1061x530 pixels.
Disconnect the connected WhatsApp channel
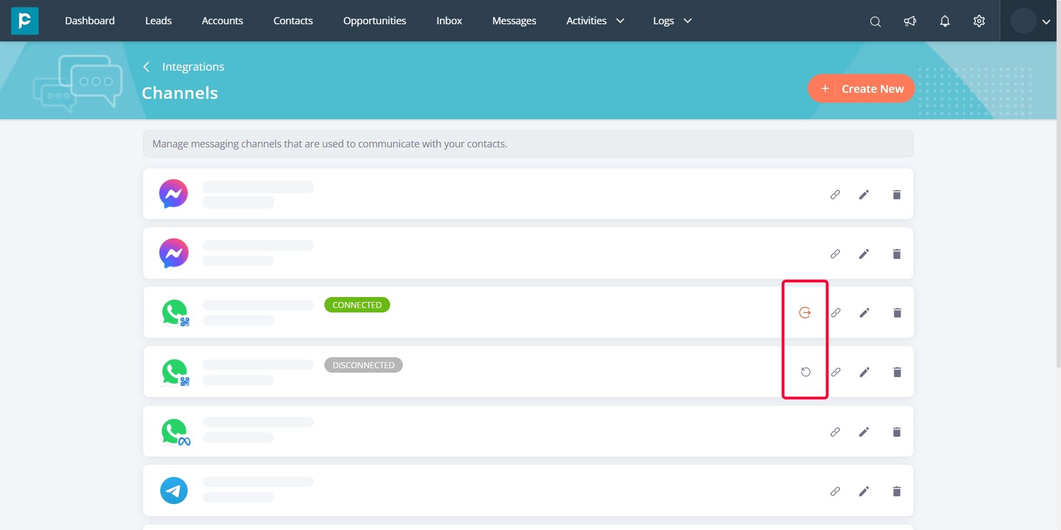tap(805, 312)
